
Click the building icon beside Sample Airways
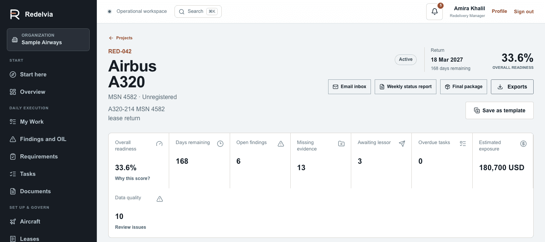pos(15,40)
